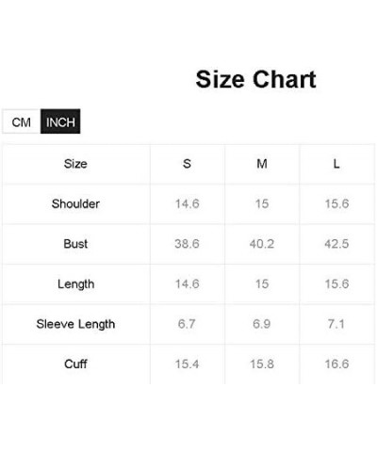The width and height of the screenshot is (377, 452).
Task: Select the Bust row label
Action: point(75,244)
